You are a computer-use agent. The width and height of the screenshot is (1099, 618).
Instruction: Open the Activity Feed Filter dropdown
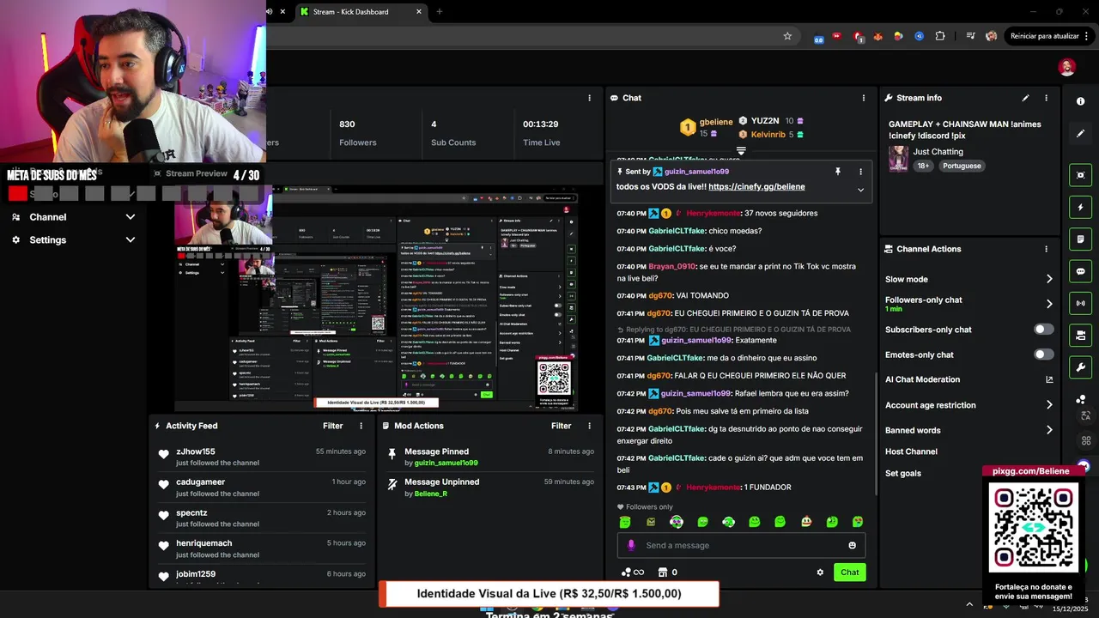click(333, 426)
